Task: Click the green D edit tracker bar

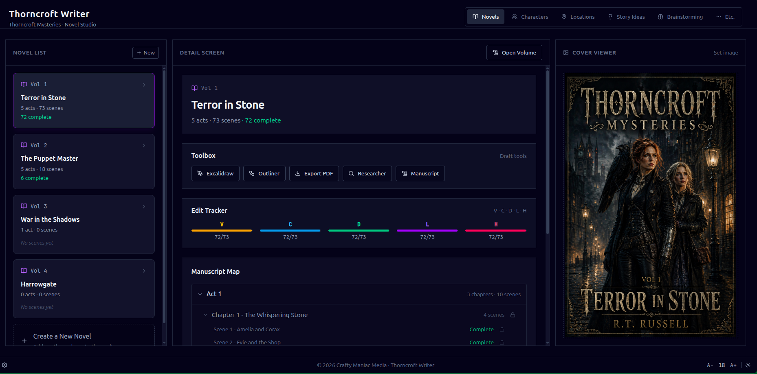Action: point(359,230)
